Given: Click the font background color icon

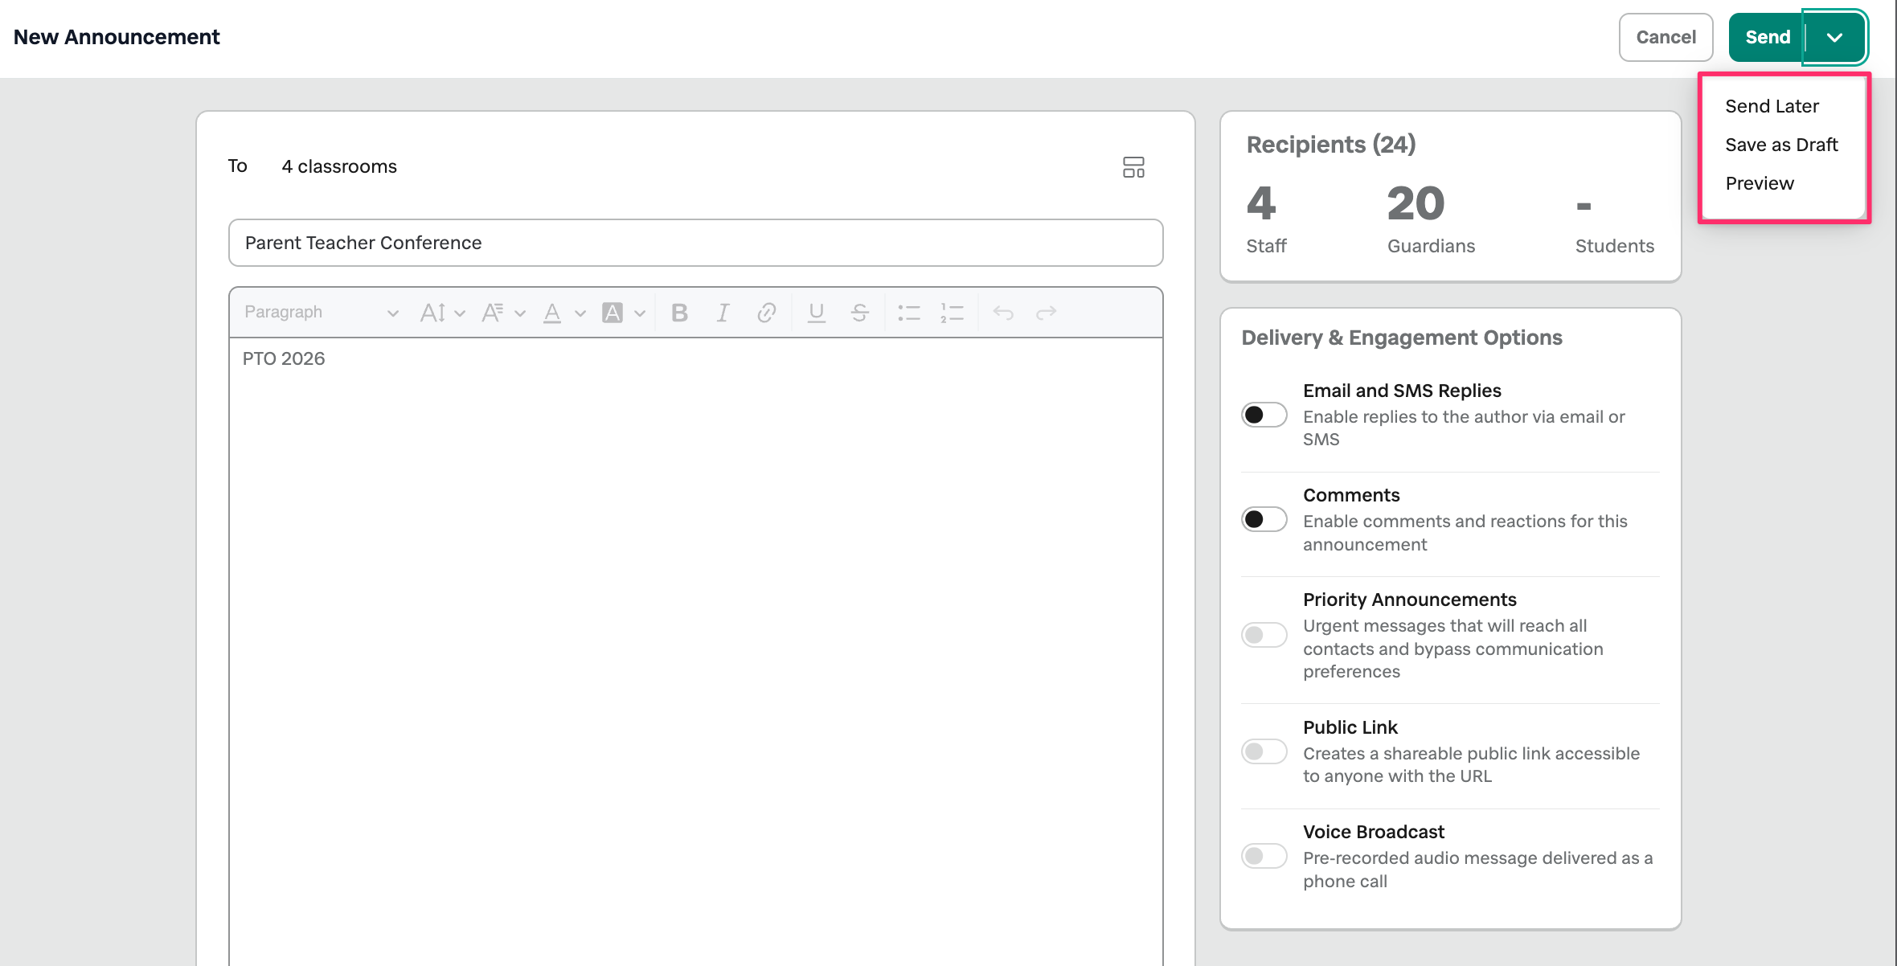Looking at the screenshot, I should coord(613,313).
